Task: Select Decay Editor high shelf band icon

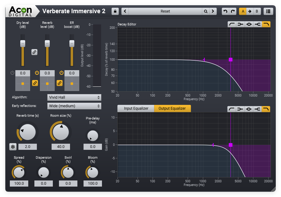Action: (x=258, y=24)
